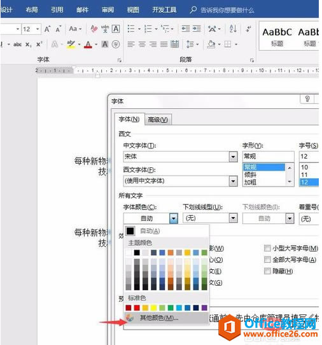Screen dimensions: 322x345
Task: Click the red Font Color A icon
Action: pos(88,45)
